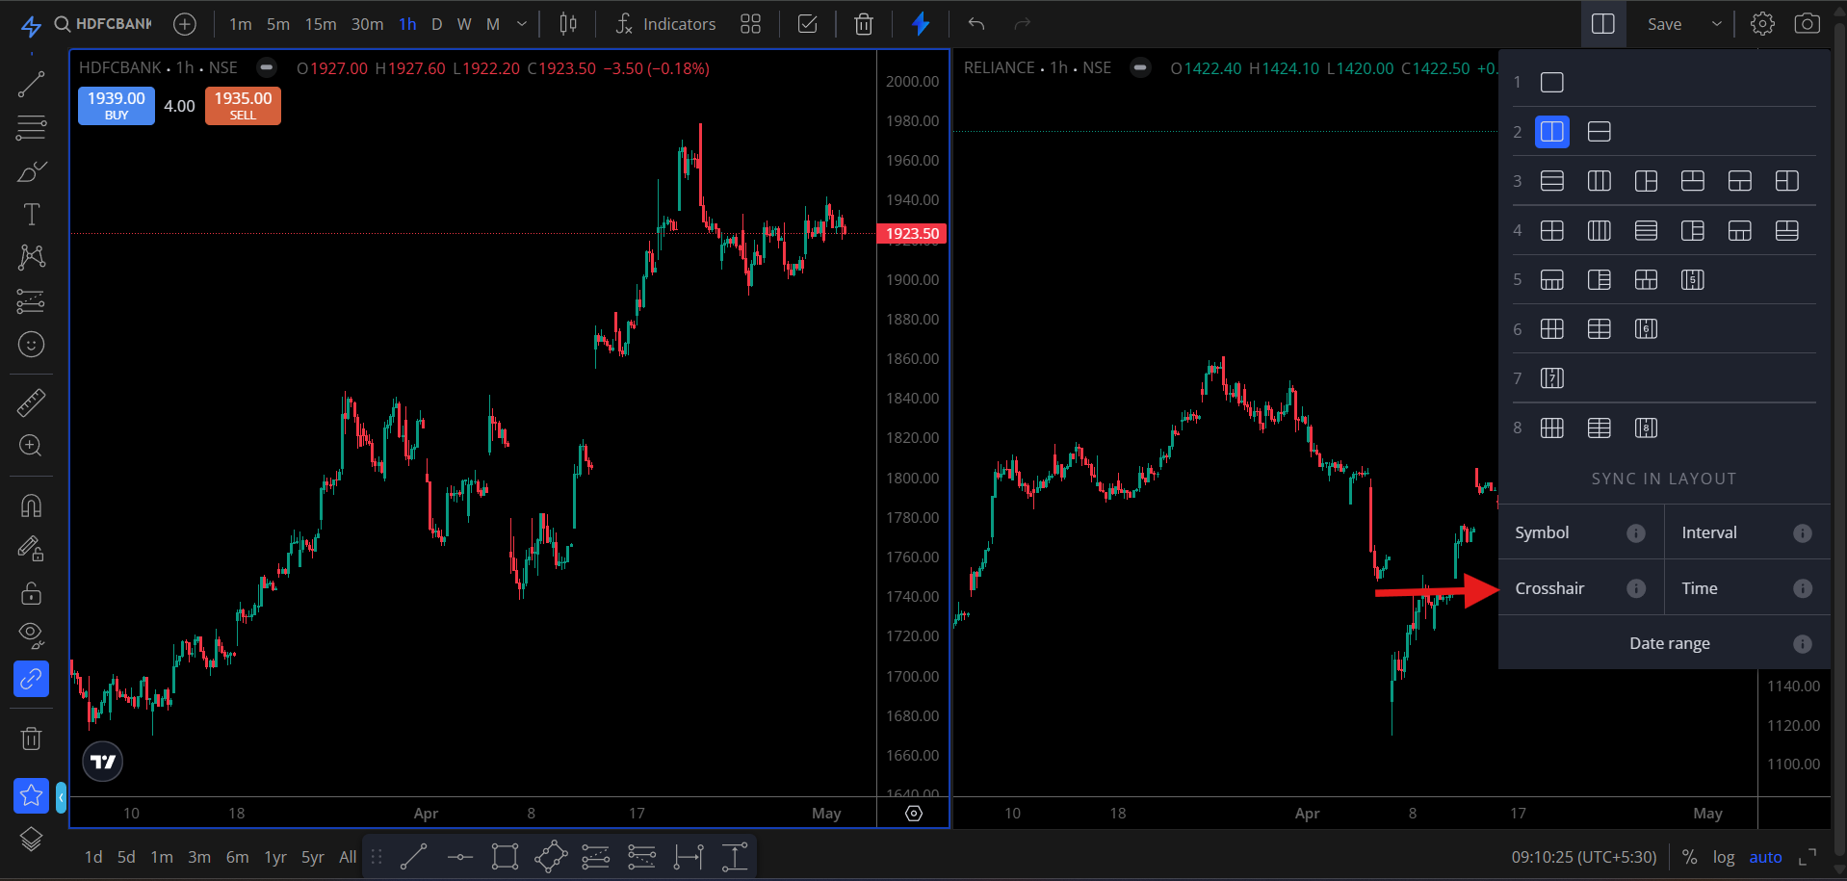Click the trash icon in top toolbar
Screen dimensions: 1847x881
click(863, 24)
